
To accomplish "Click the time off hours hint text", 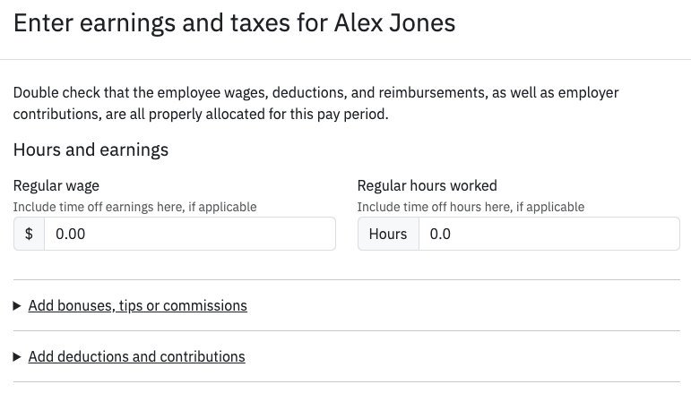I will coord(471,207).
